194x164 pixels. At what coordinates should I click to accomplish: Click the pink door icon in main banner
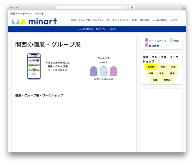pyautogui.click(x=113, y=71)
